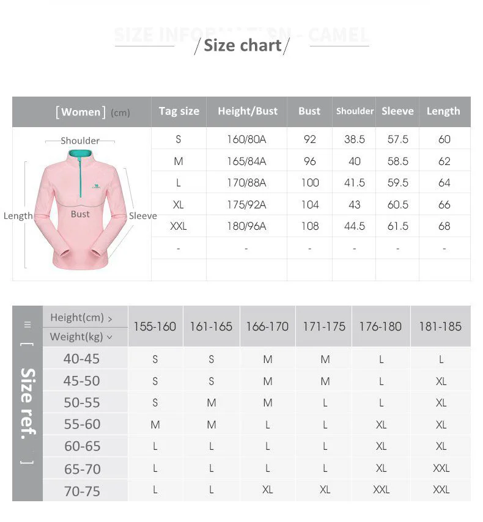Select the XXL tag size row cell
Screen dimensions: 483x522
coord(179,226)
